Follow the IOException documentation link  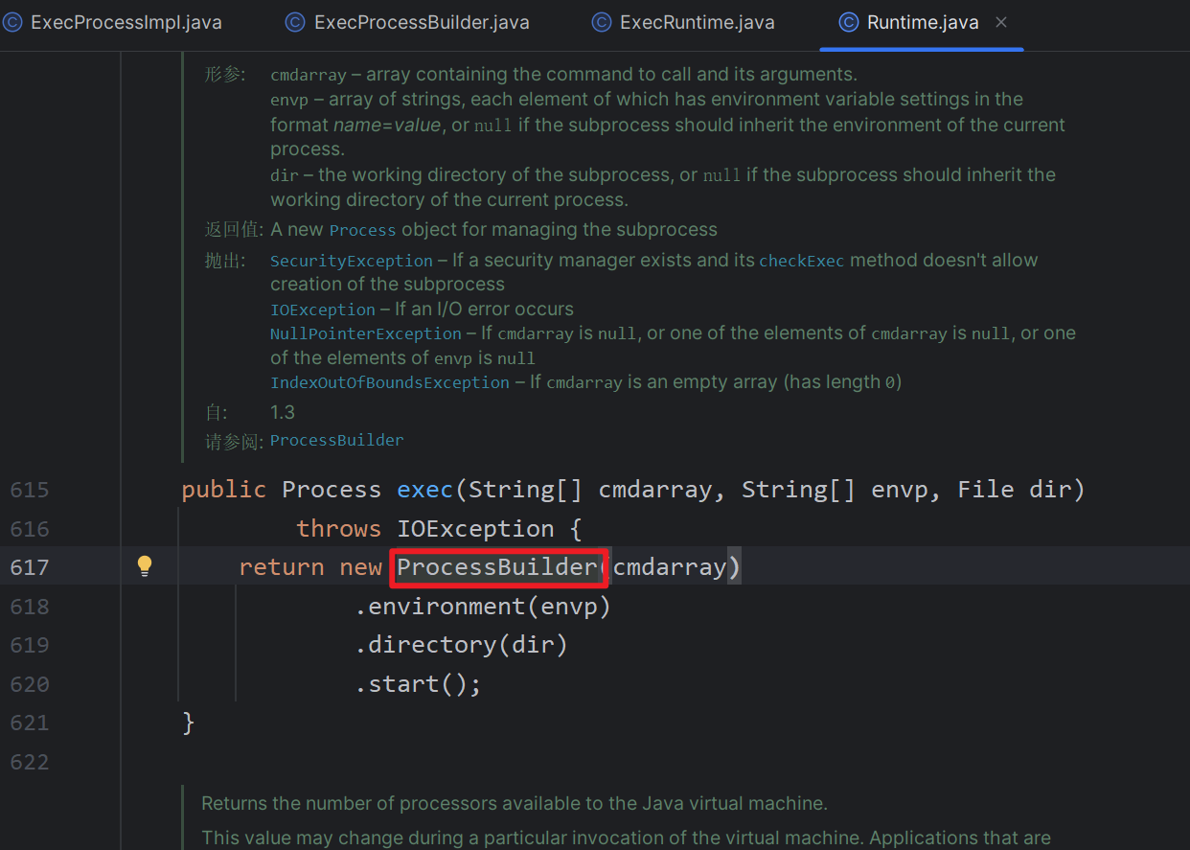coord(322,310)
